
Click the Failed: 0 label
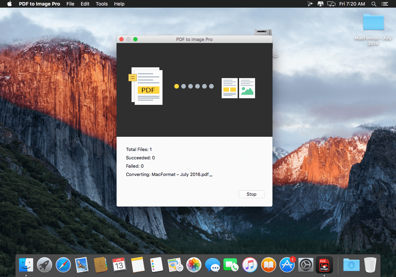[x=135, y=166]
